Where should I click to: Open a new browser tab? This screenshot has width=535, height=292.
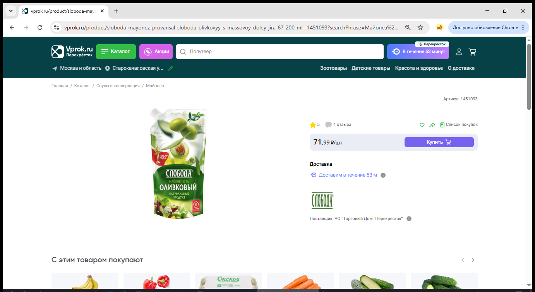point(116,11)
